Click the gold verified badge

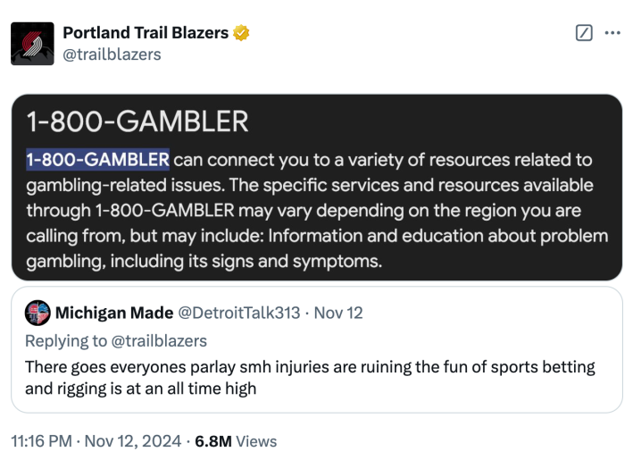click(x=241, y=33)
